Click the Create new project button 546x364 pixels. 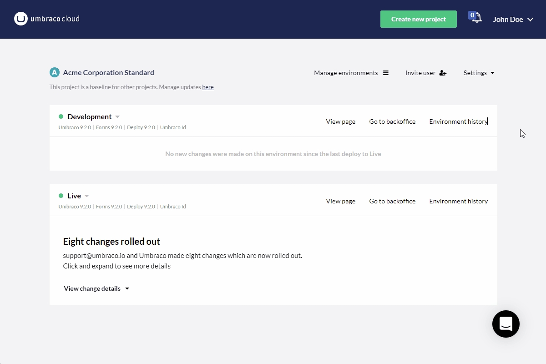click(x=418, y=19)
